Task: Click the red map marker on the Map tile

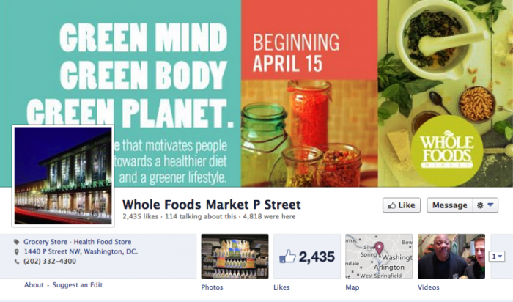Action: click(379, 248)
